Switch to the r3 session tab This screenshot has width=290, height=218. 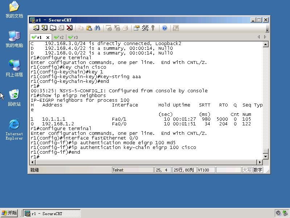coord(73,37)
